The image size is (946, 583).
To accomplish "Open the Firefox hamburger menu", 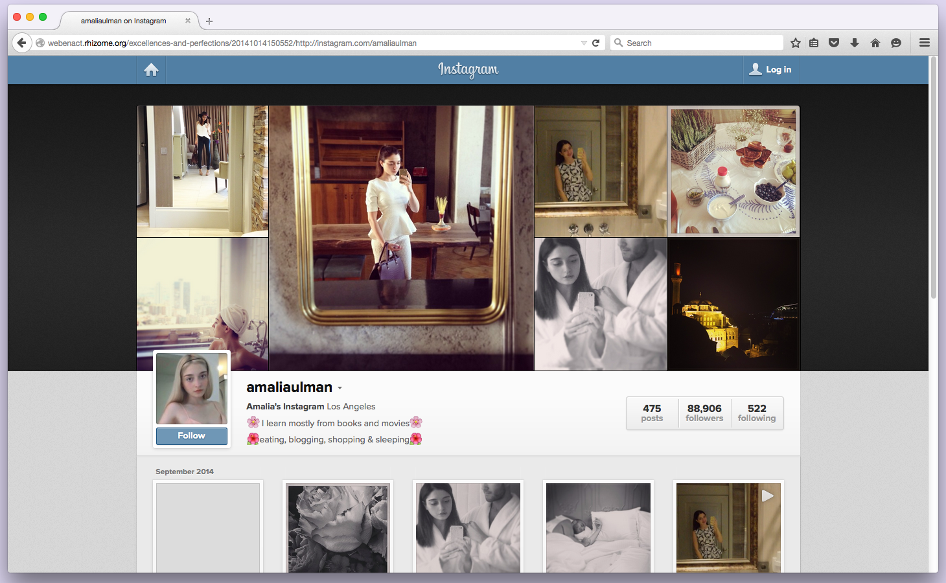I will tap(925, 43).
